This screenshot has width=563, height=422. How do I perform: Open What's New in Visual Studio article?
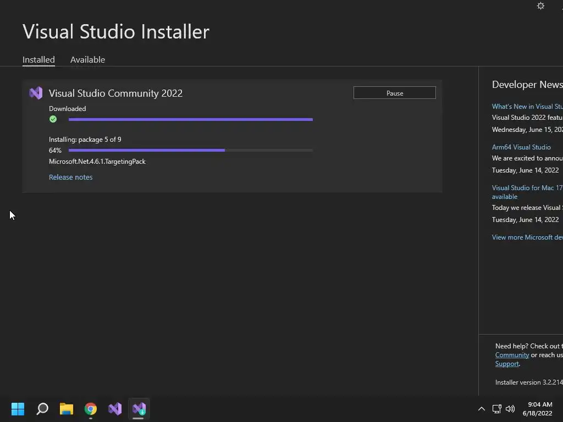click(x=527, y=106)
